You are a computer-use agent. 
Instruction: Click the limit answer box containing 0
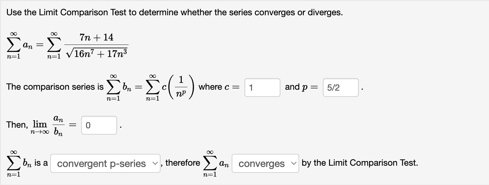click(x=99, y=125)
